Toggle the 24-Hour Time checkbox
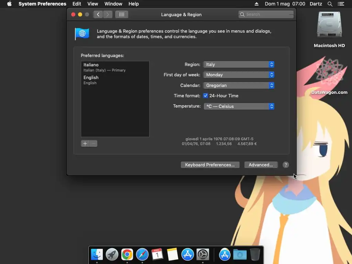The height and width of the screenshot is (264, 352). pyautogui.click(x=206, y=96)
